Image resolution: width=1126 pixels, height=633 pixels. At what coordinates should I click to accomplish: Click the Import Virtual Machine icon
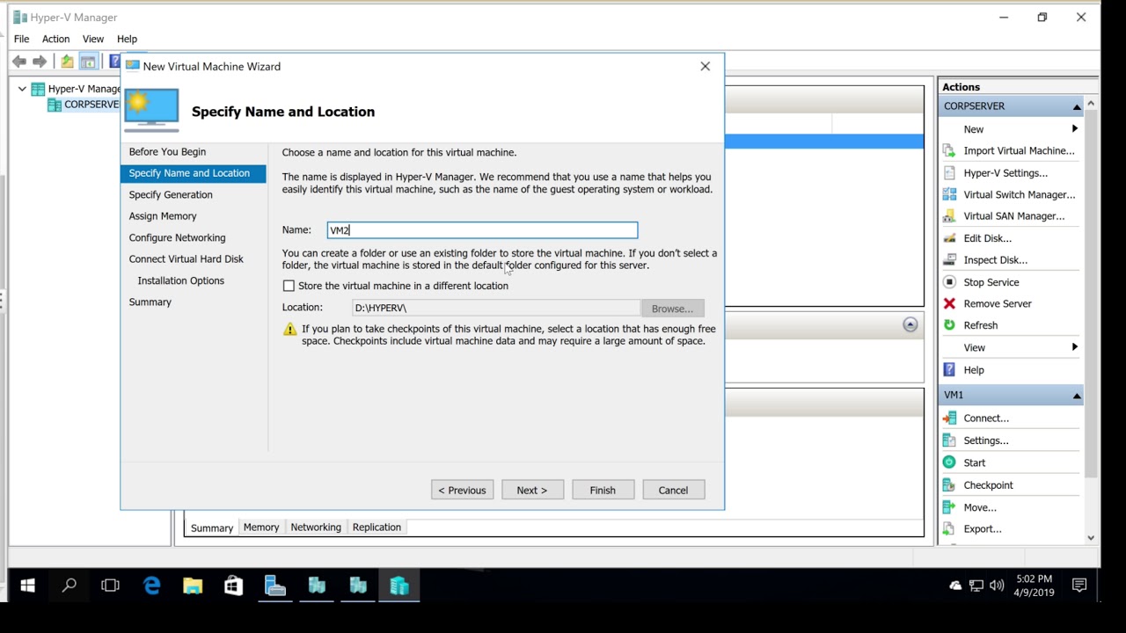click(x=949, y=150)
